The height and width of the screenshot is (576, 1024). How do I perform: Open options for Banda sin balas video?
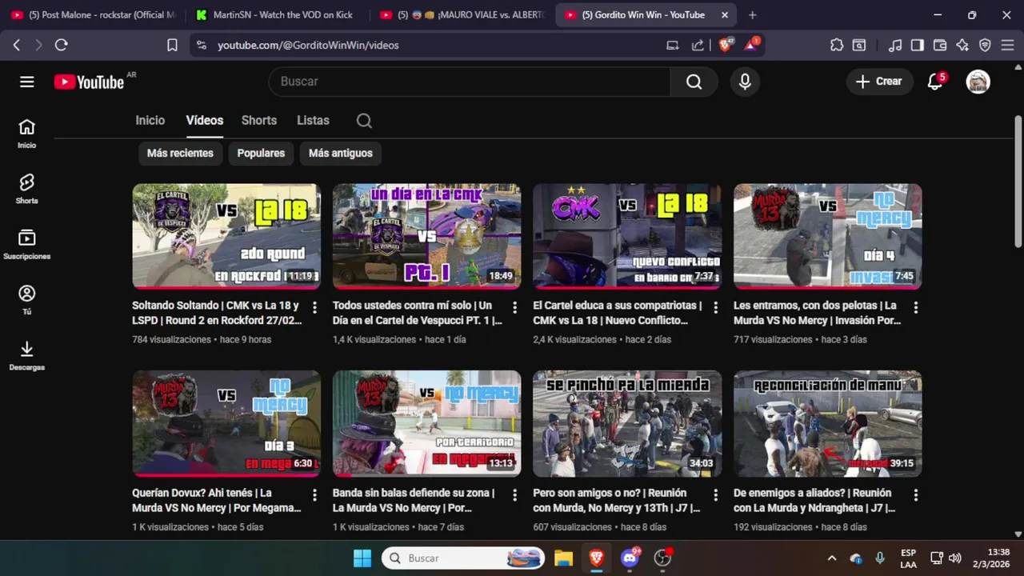pyautogui.click(x=514, y=495)
